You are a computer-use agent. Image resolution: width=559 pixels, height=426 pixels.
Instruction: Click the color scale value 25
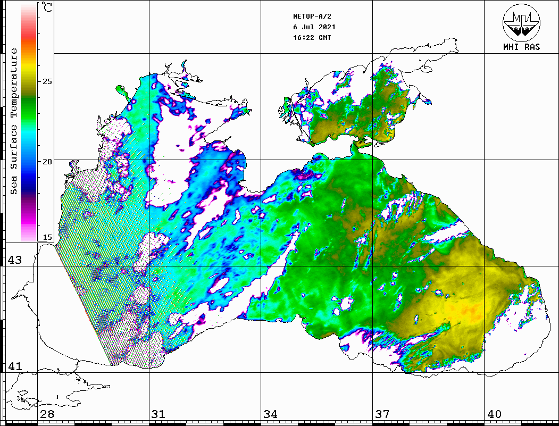coord(47,81)
